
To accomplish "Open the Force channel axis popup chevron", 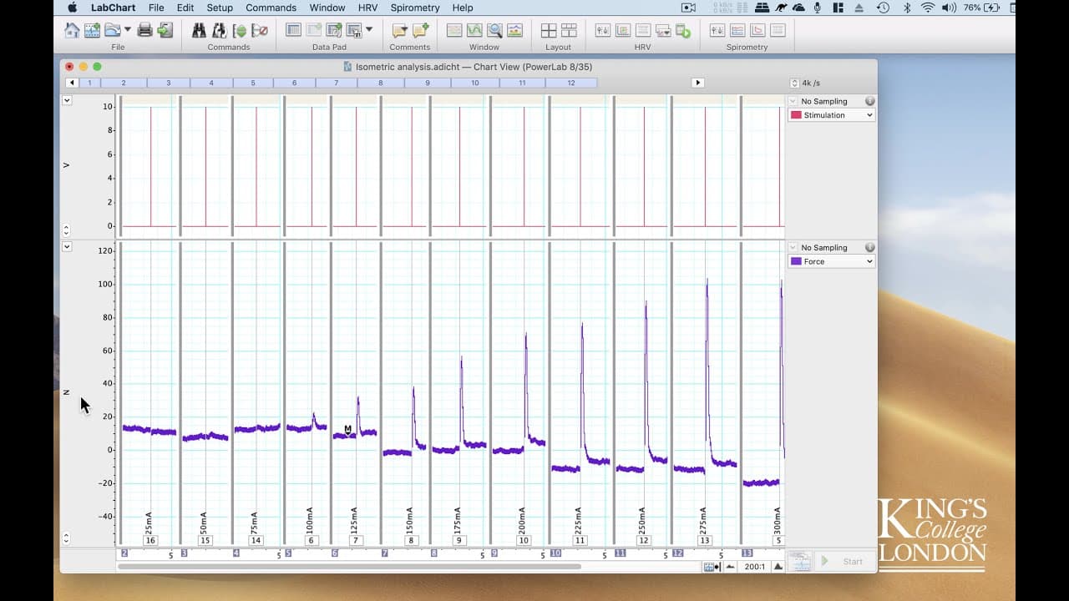I will tap(67, 246).
